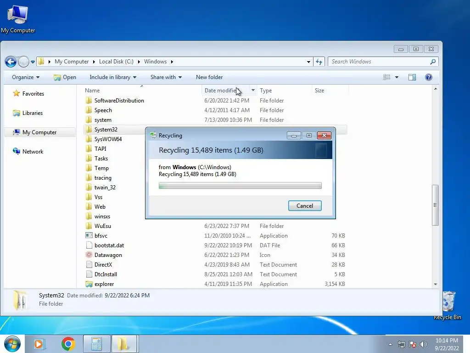470x353 pixels.
Task: Expand address bar previous locations dropdown
Action: click(x=308, y=62)
